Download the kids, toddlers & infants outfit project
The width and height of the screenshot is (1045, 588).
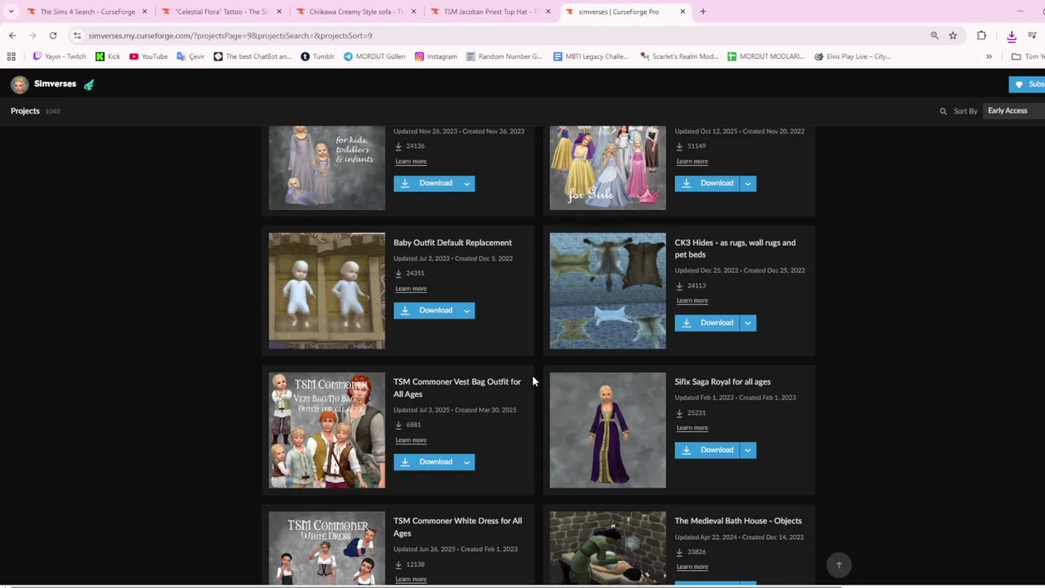pyautogui.click(x=426, y=183)
